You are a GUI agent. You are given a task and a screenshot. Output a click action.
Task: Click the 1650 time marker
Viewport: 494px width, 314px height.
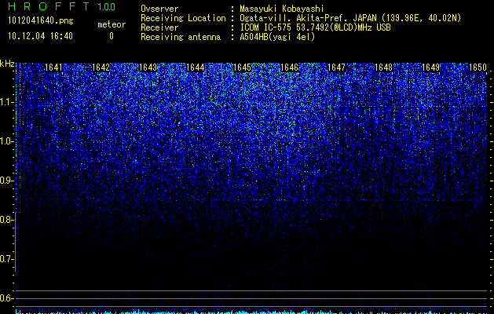(478, 68)
